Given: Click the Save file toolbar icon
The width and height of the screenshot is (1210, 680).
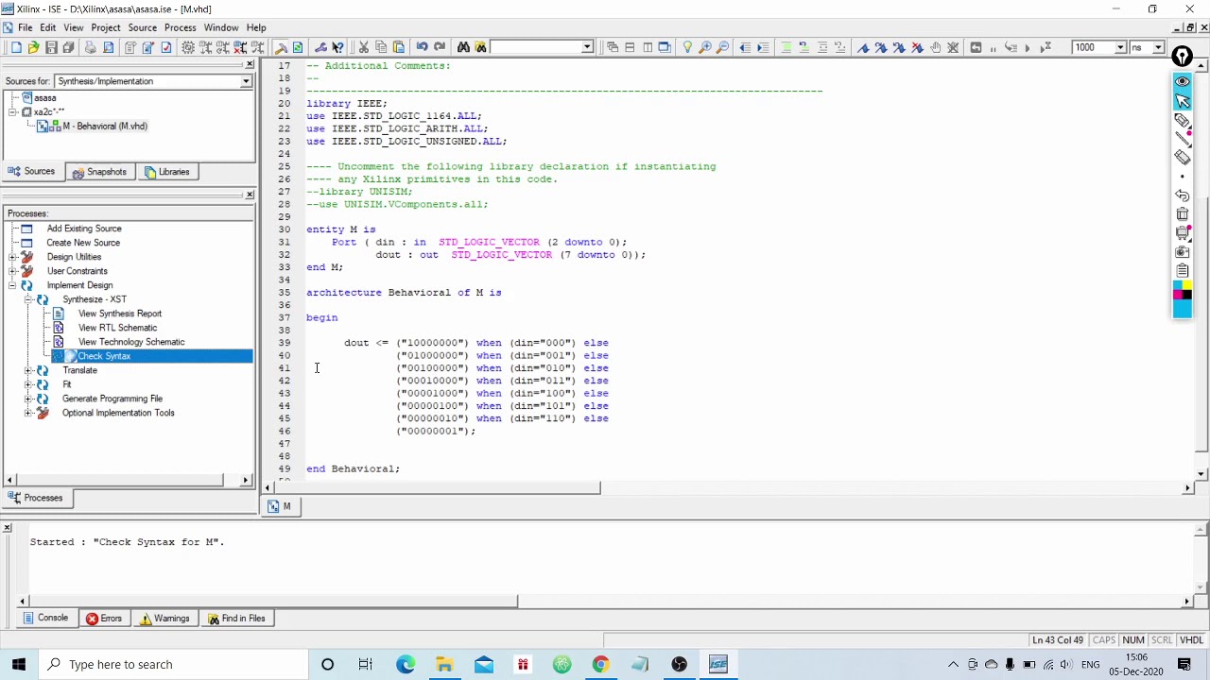Looking at the screenshot, I should coord(51,47).
